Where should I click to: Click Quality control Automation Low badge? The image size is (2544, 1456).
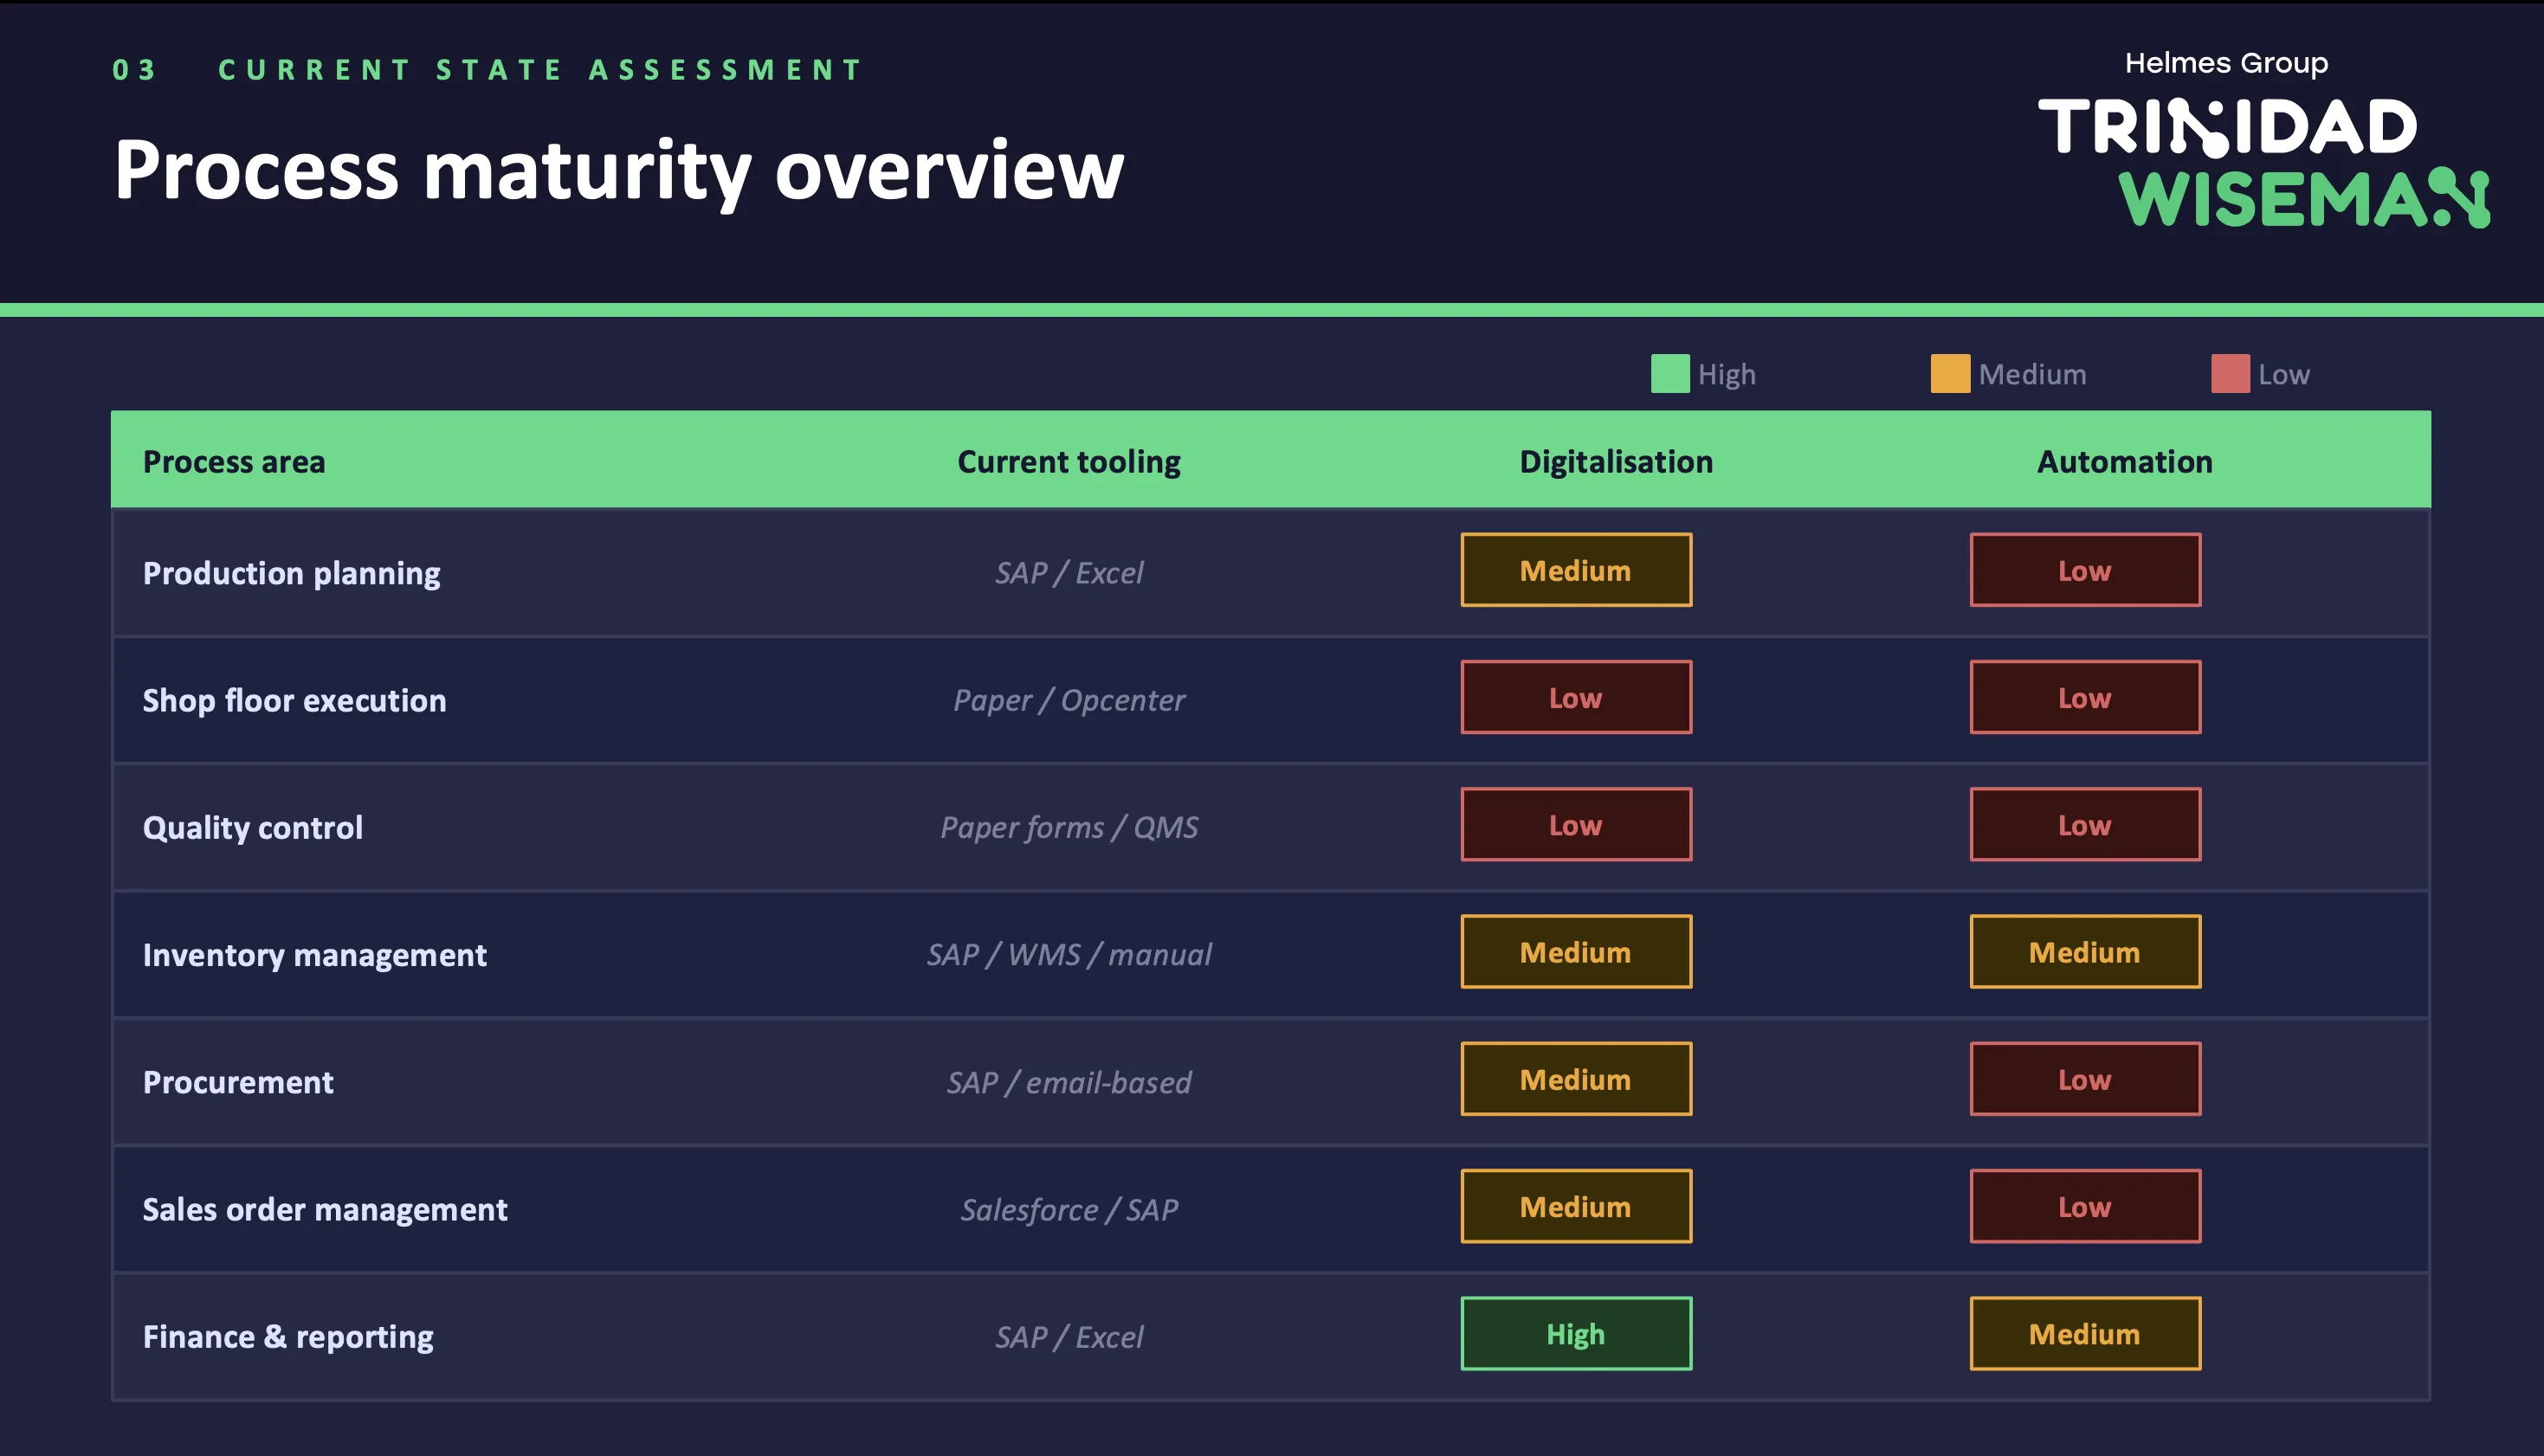point(2085,824)
